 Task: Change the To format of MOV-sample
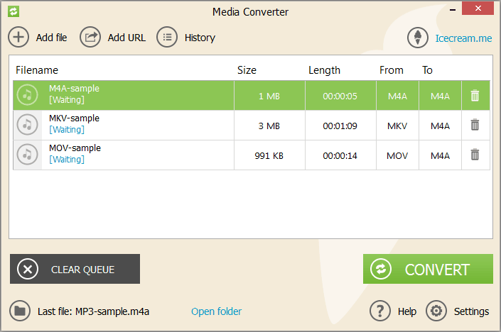click(440, 155)
